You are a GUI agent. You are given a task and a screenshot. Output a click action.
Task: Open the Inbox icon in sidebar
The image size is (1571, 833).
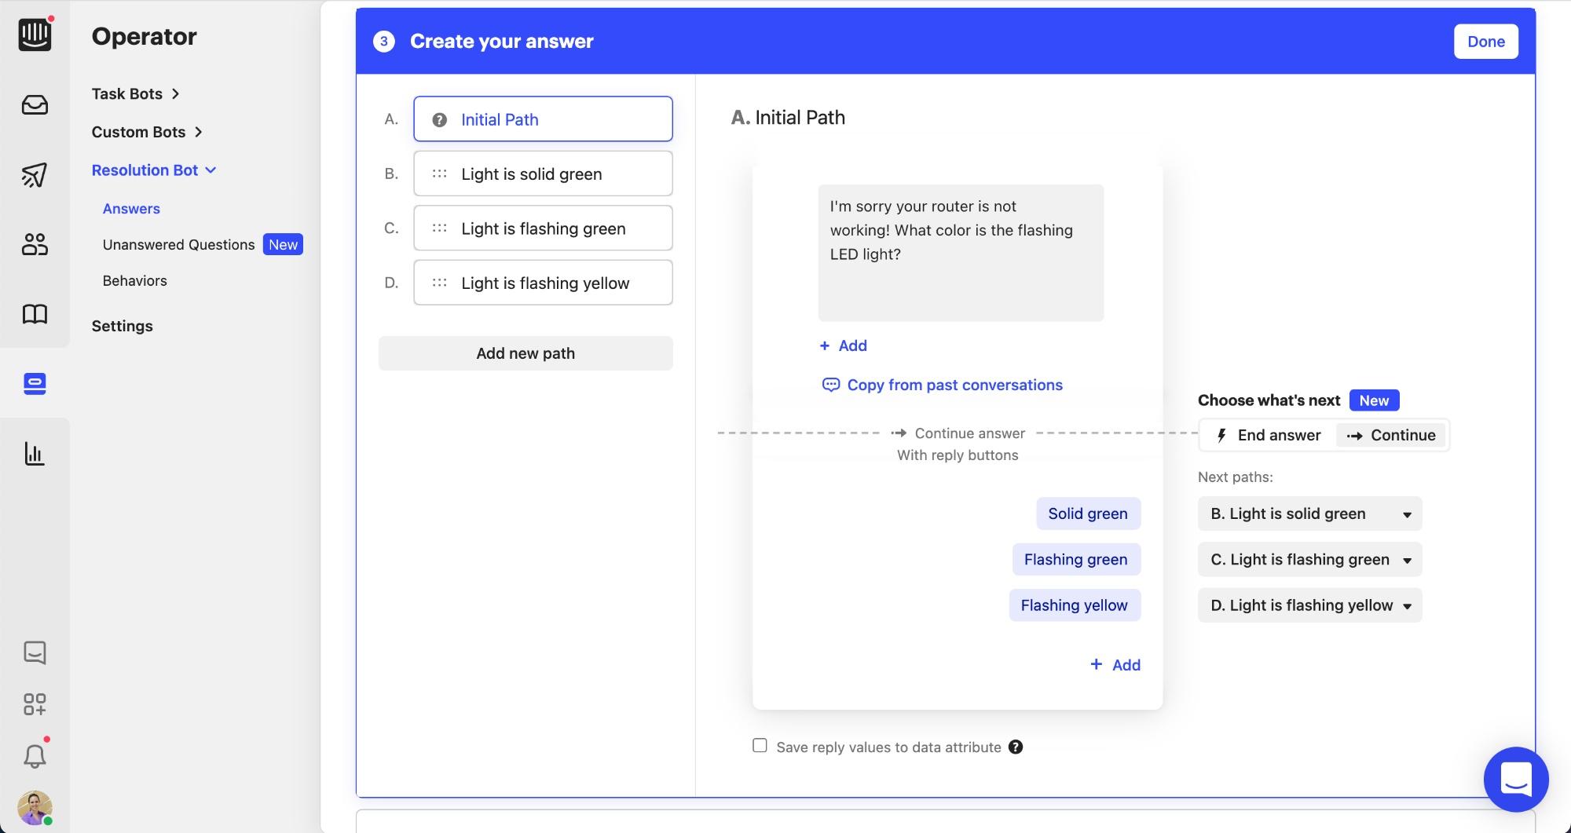point(35,104)
